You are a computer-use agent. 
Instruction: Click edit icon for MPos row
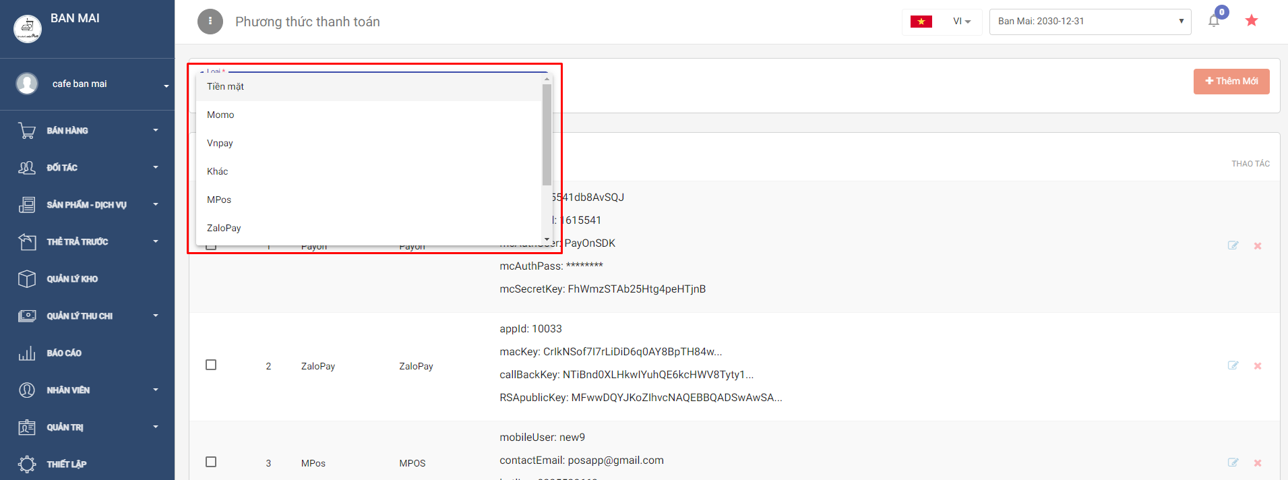pyautogui.click(x=1233, y=462)
